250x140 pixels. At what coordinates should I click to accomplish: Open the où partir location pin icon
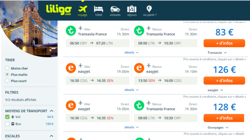[x=149, y=9]
